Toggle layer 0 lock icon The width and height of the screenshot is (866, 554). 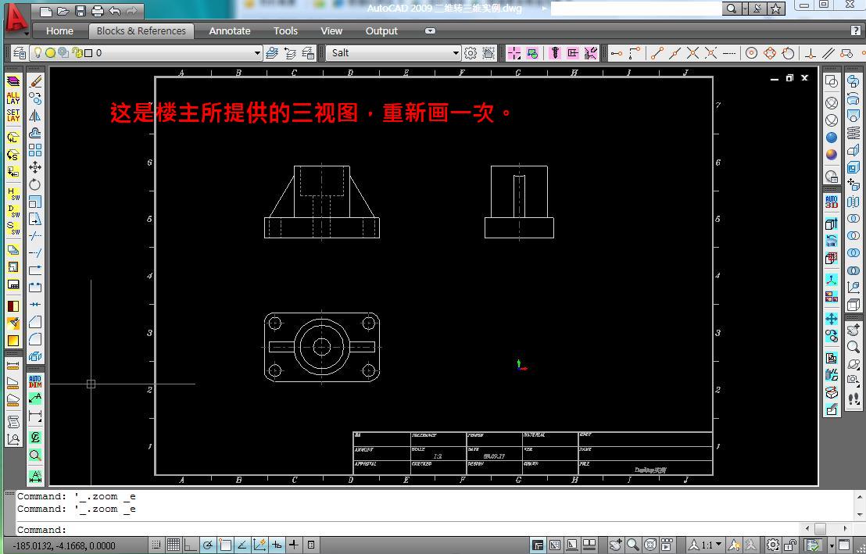[x=77, y=52]
